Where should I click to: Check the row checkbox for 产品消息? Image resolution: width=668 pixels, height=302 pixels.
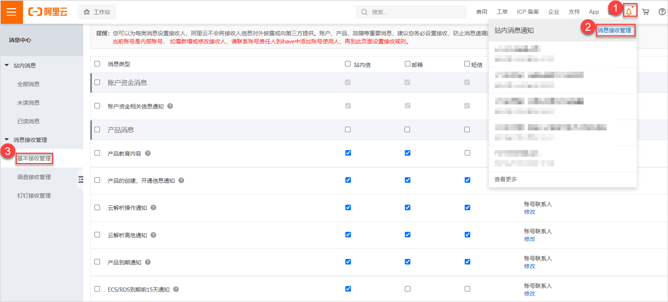[97, 129]
